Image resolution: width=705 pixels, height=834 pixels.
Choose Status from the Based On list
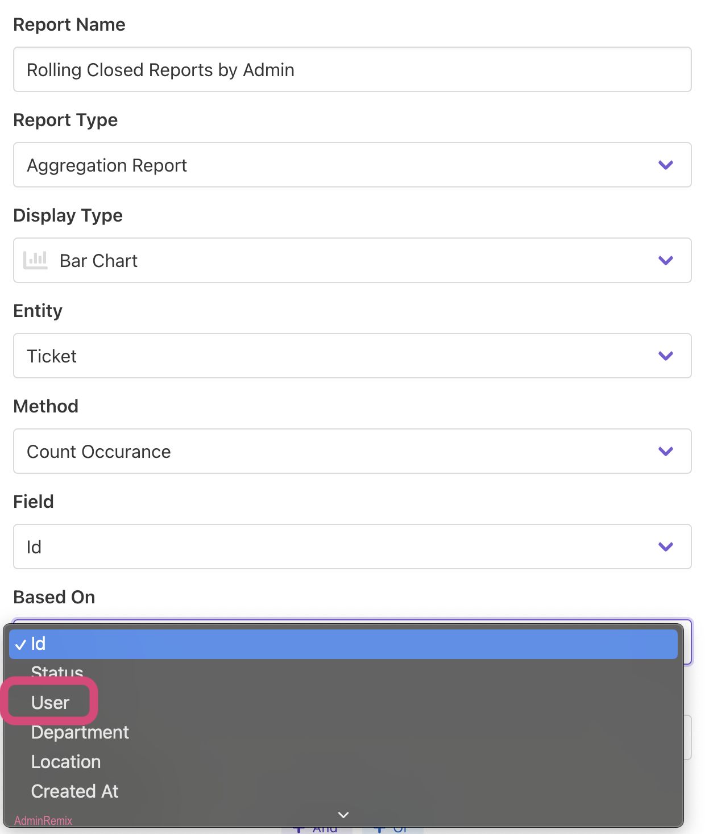57,673
